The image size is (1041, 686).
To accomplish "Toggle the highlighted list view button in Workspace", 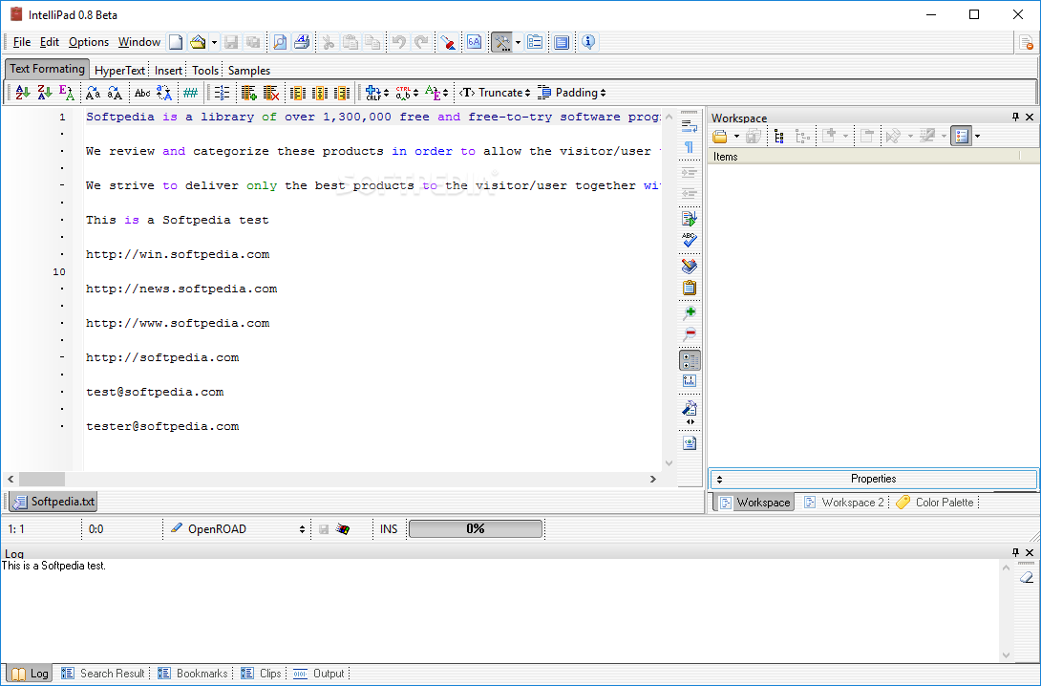I will coord(961,136).
